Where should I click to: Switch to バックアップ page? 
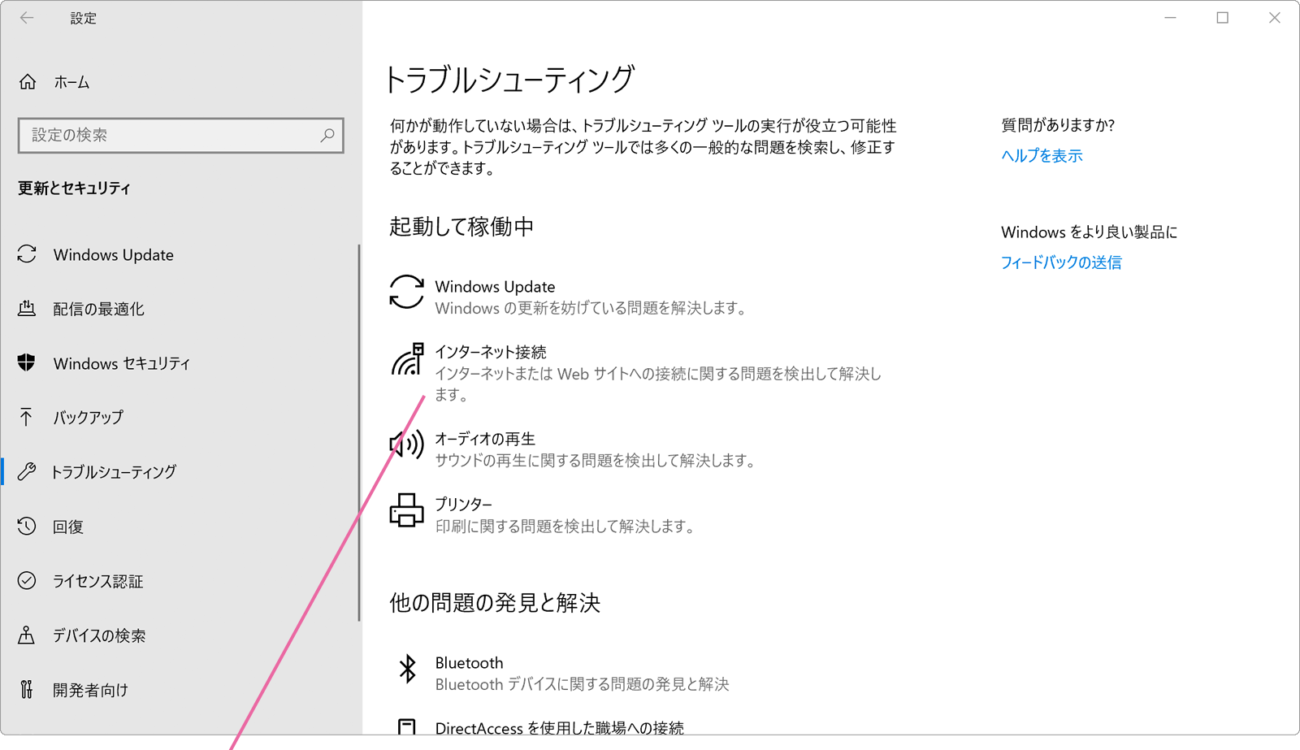tap(89, 418)
